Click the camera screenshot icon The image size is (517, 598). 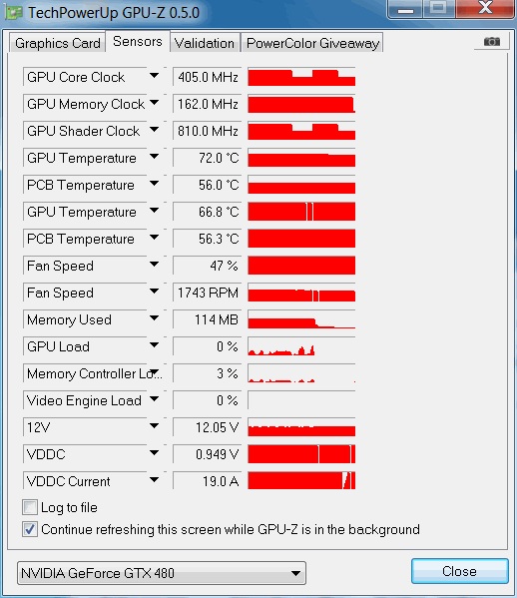click(x=492, y=41)
